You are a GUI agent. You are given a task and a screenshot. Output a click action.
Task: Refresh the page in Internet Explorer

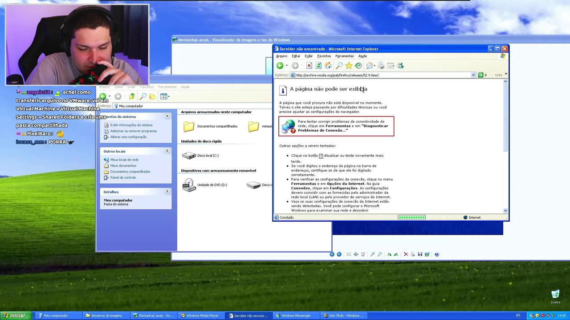click(318, 65)
